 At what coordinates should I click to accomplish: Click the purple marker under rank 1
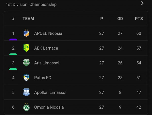click(13, 40)
